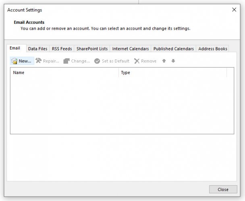Close the Account Settings dialog window
The height and width of the screenshot is (201, 245).
(234, 10)
